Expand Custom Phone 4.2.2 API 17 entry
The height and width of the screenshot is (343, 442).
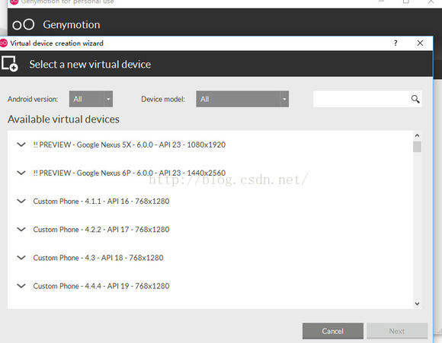[21, 230]
